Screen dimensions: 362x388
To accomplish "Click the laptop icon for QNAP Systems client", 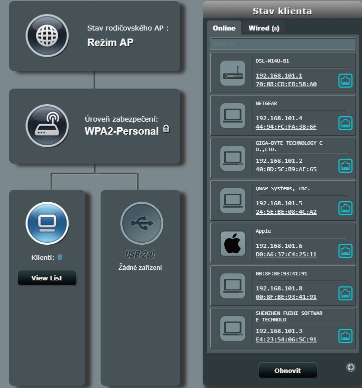I will pos(233,201).
